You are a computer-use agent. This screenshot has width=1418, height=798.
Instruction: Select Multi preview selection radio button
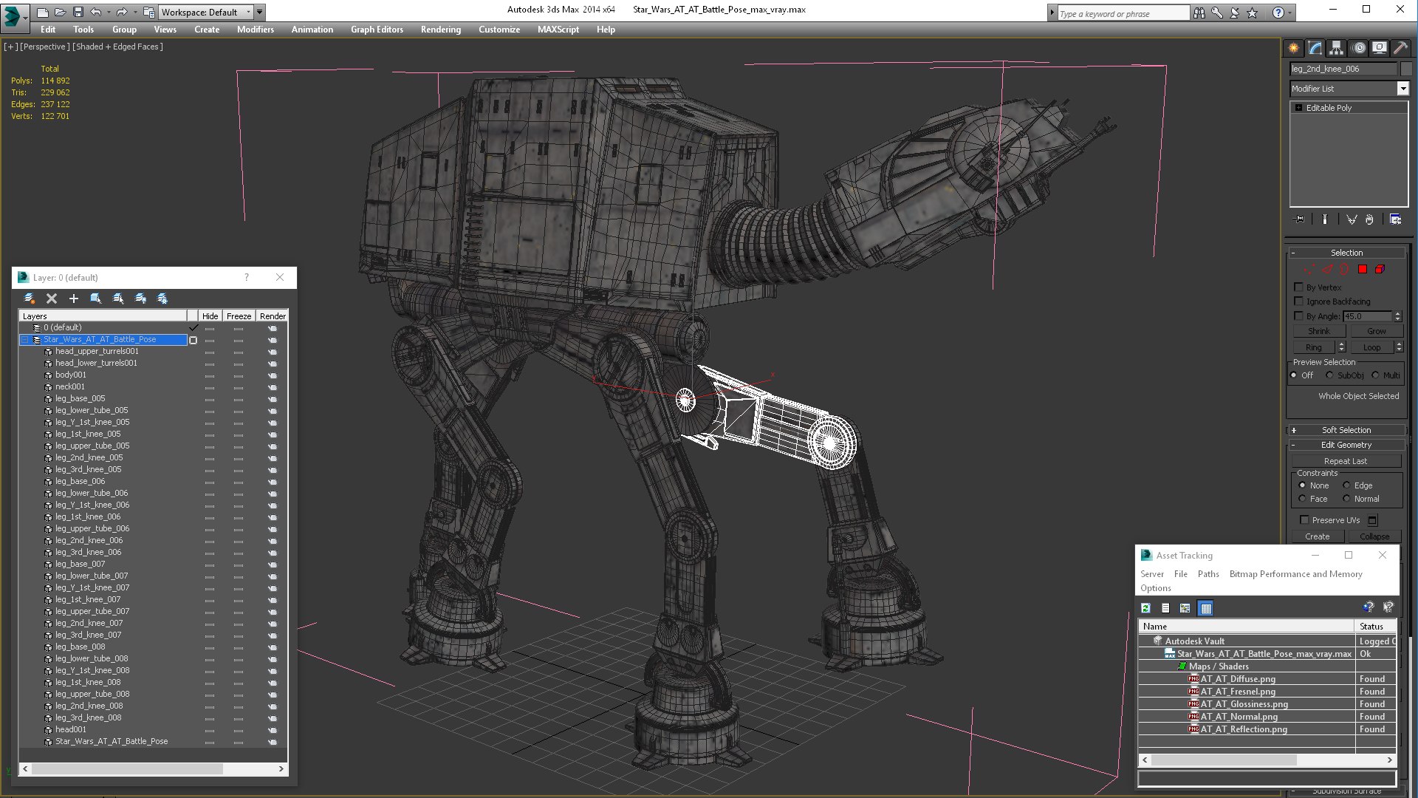(1375, 375)
